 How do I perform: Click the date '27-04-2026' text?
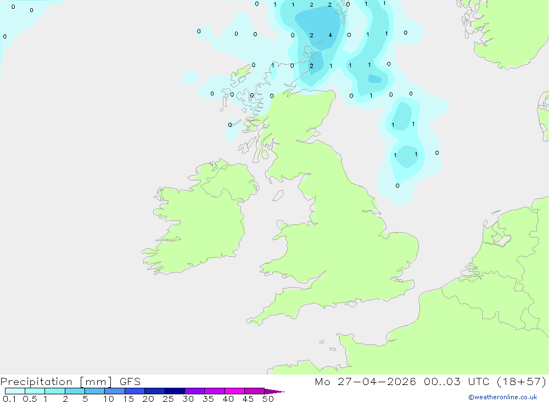click(377, 381)
